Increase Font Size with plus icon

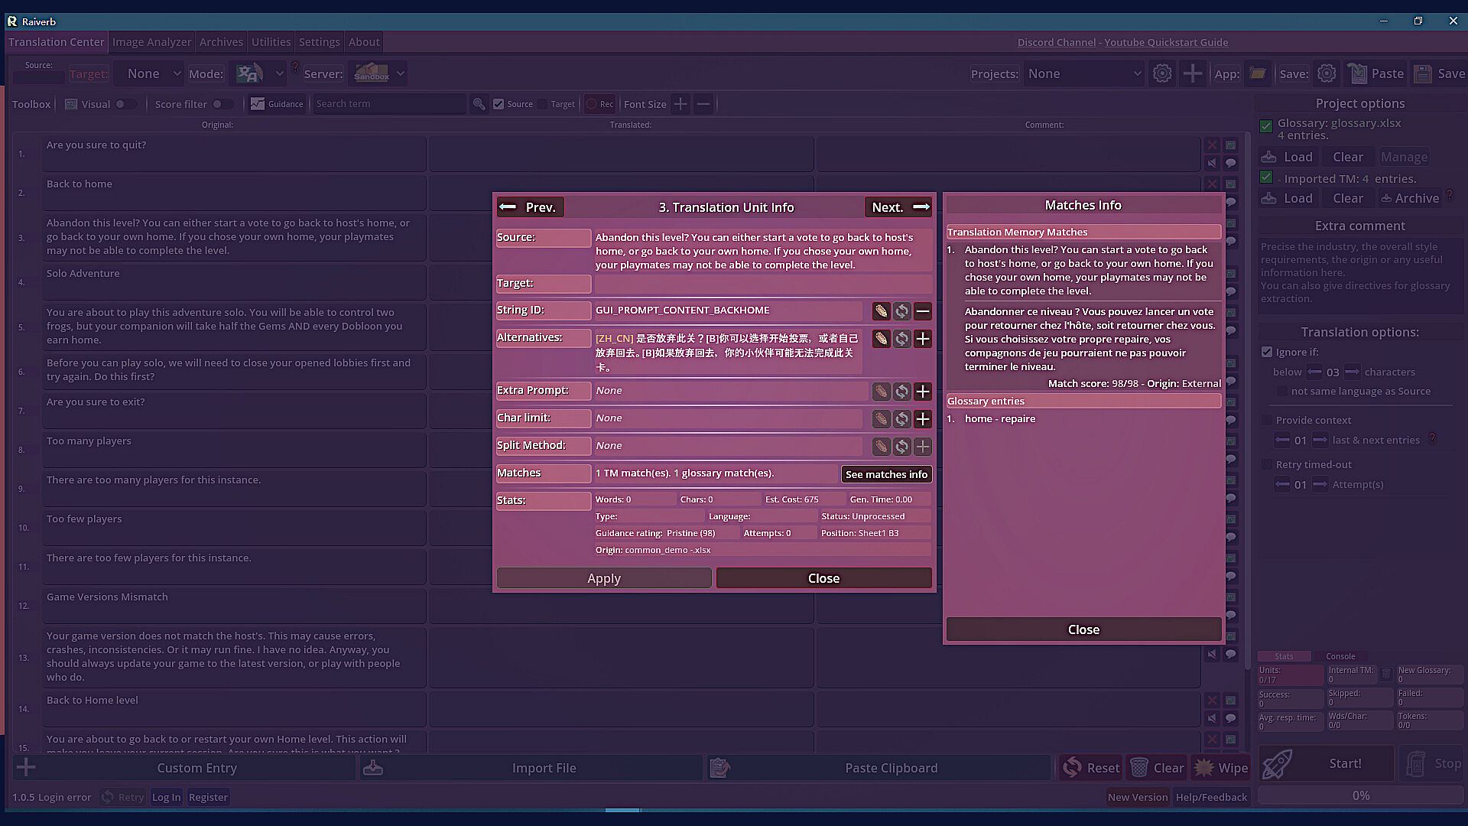680,104
